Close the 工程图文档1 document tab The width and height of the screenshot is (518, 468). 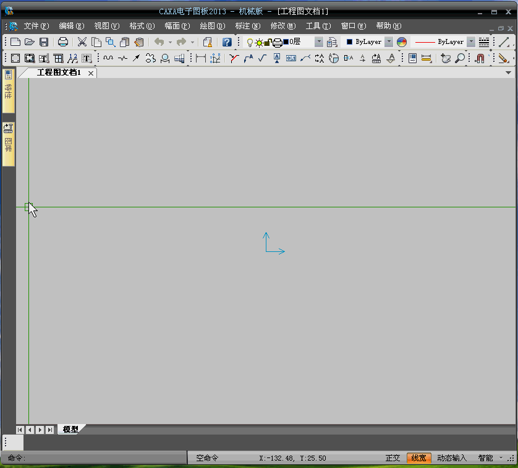(91, 73)
